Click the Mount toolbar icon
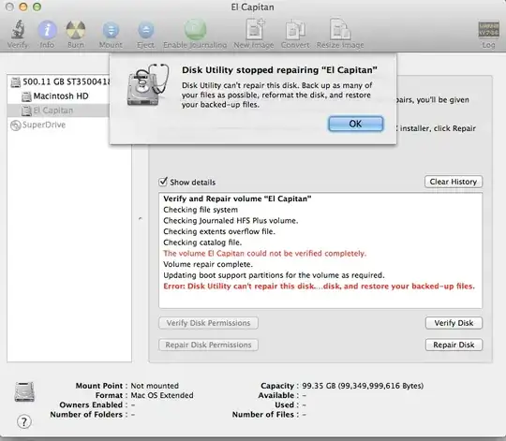 (x=111, y=30)
